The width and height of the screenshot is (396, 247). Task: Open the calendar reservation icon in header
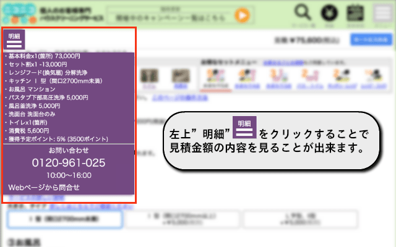(355, 12)
